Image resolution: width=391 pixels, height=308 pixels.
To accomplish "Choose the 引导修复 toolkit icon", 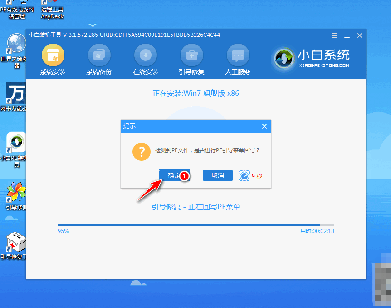I will 191,55.
